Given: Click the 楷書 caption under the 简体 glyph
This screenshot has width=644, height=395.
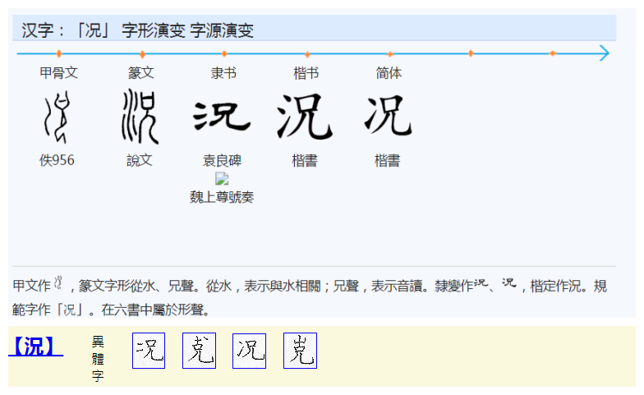Looking at the screenshot, I should point(388,161).
